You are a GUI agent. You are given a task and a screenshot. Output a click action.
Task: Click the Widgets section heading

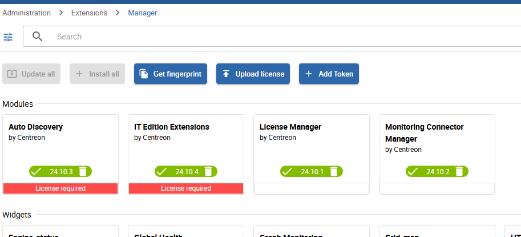point(17,215)
